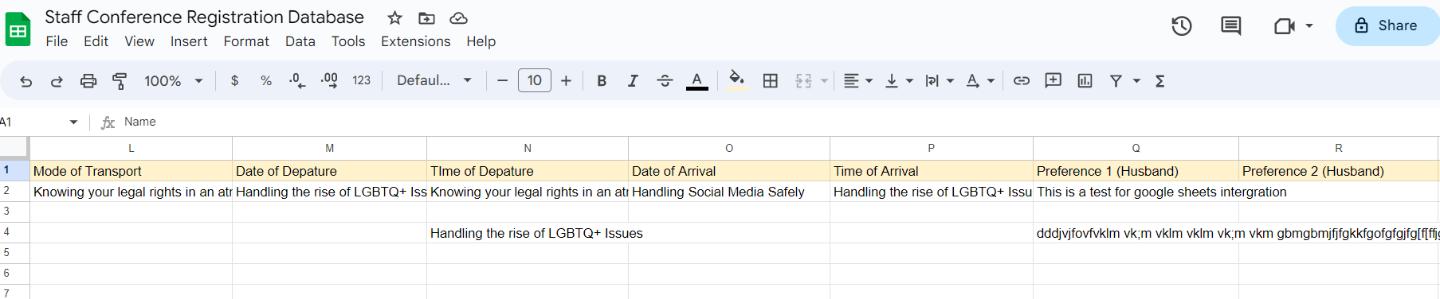Expand filter views dropdown arrow

1137,81
